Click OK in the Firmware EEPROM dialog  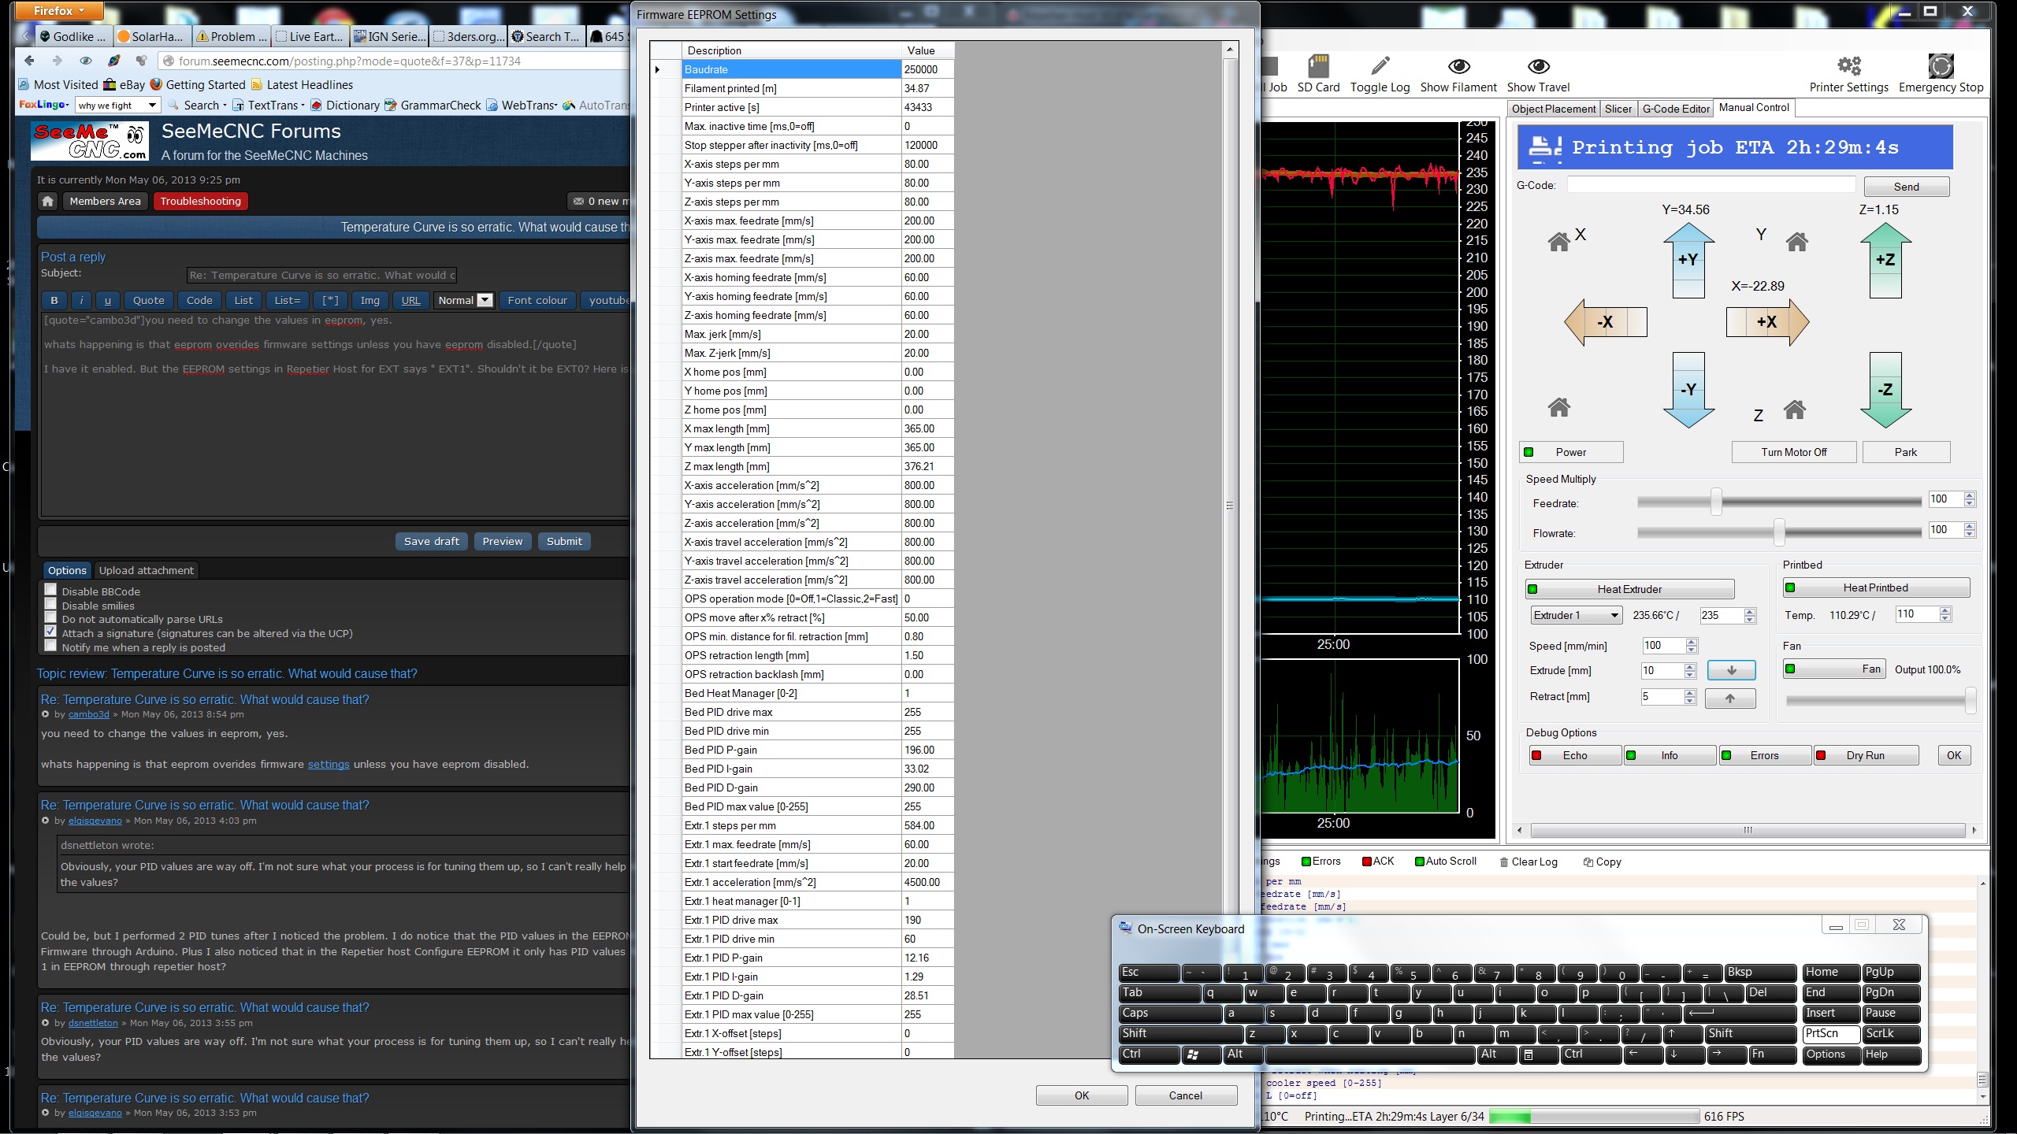tap(1081, 1095)
